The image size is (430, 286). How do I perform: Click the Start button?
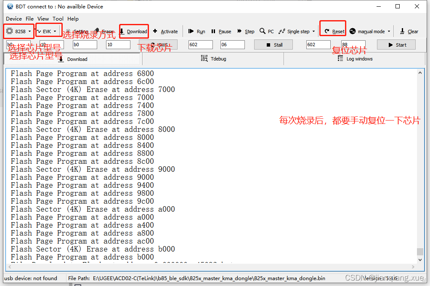pos(396,45)
